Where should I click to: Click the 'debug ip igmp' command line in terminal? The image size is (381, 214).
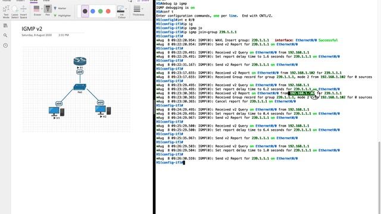171,4
